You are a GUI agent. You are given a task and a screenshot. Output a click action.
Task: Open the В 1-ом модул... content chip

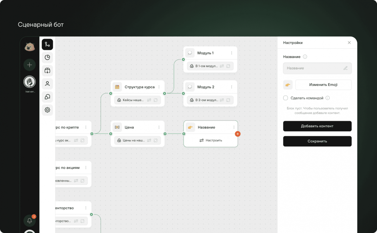click(210, 66)
